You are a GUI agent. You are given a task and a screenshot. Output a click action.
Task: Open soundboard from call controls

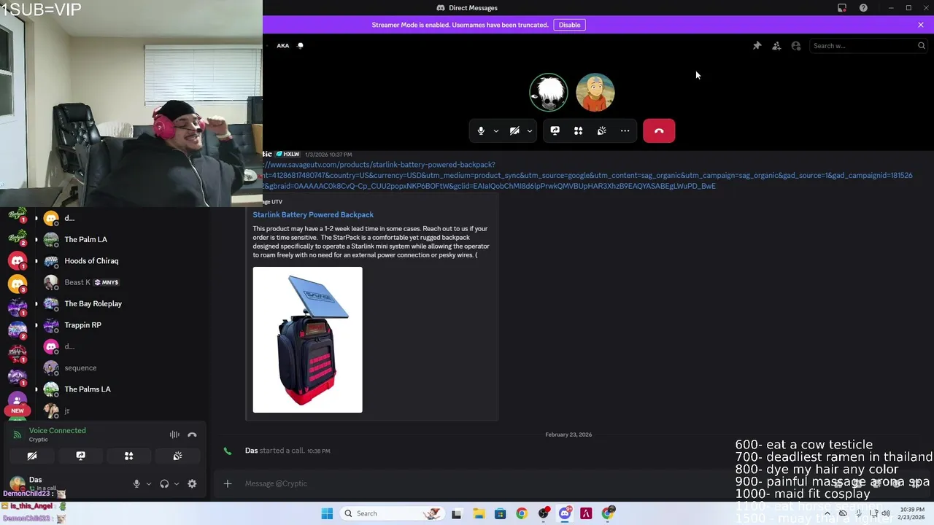pos(602,131)
